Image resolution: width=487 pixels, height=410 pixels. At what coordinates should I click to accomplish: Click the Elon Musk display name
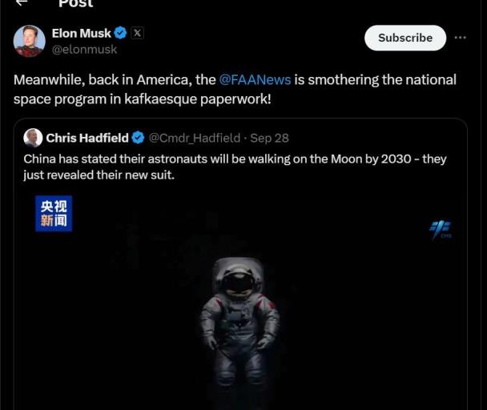81,33
